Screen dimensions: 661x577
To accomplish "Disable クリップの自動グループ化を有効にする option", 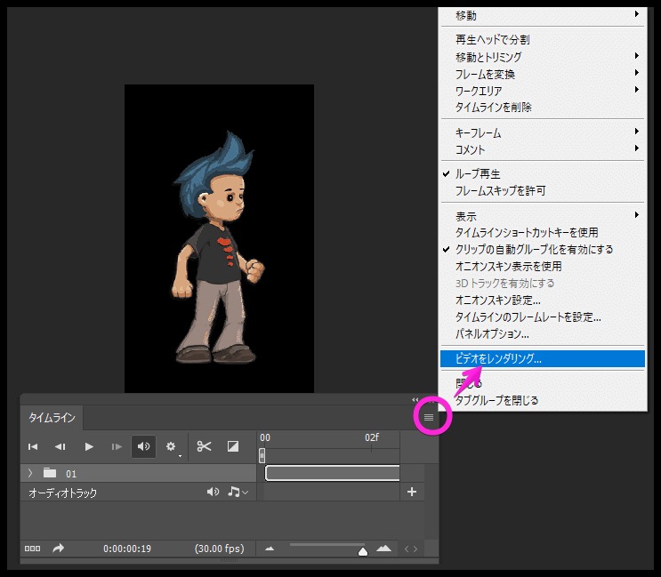I will pos(534,250).
